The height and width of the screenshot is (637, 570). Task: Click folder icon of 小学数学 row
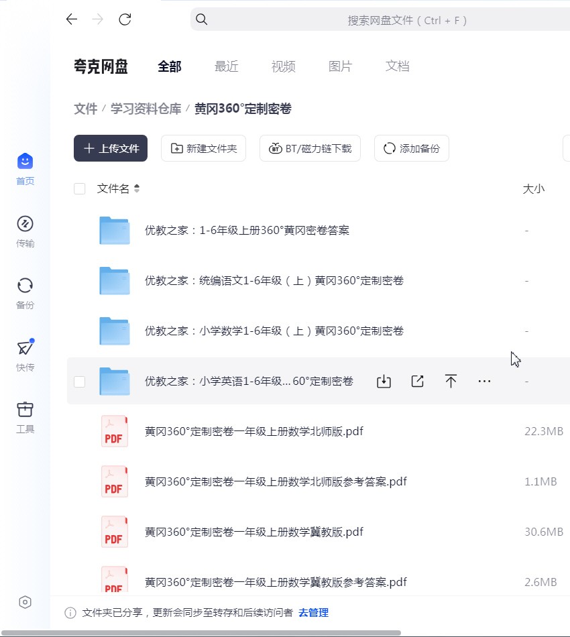[115, 331]
